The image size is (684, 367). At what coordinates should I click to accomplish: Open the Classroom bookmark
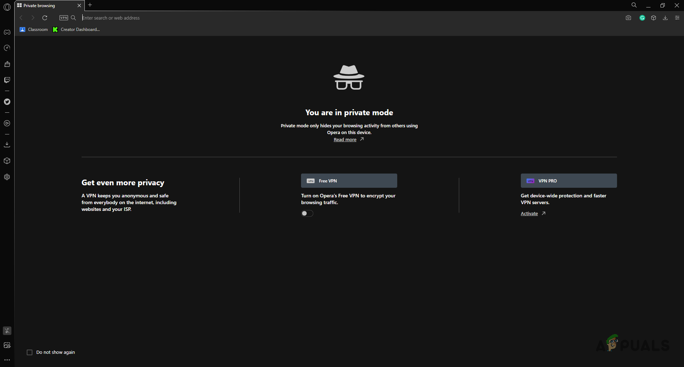34,30
